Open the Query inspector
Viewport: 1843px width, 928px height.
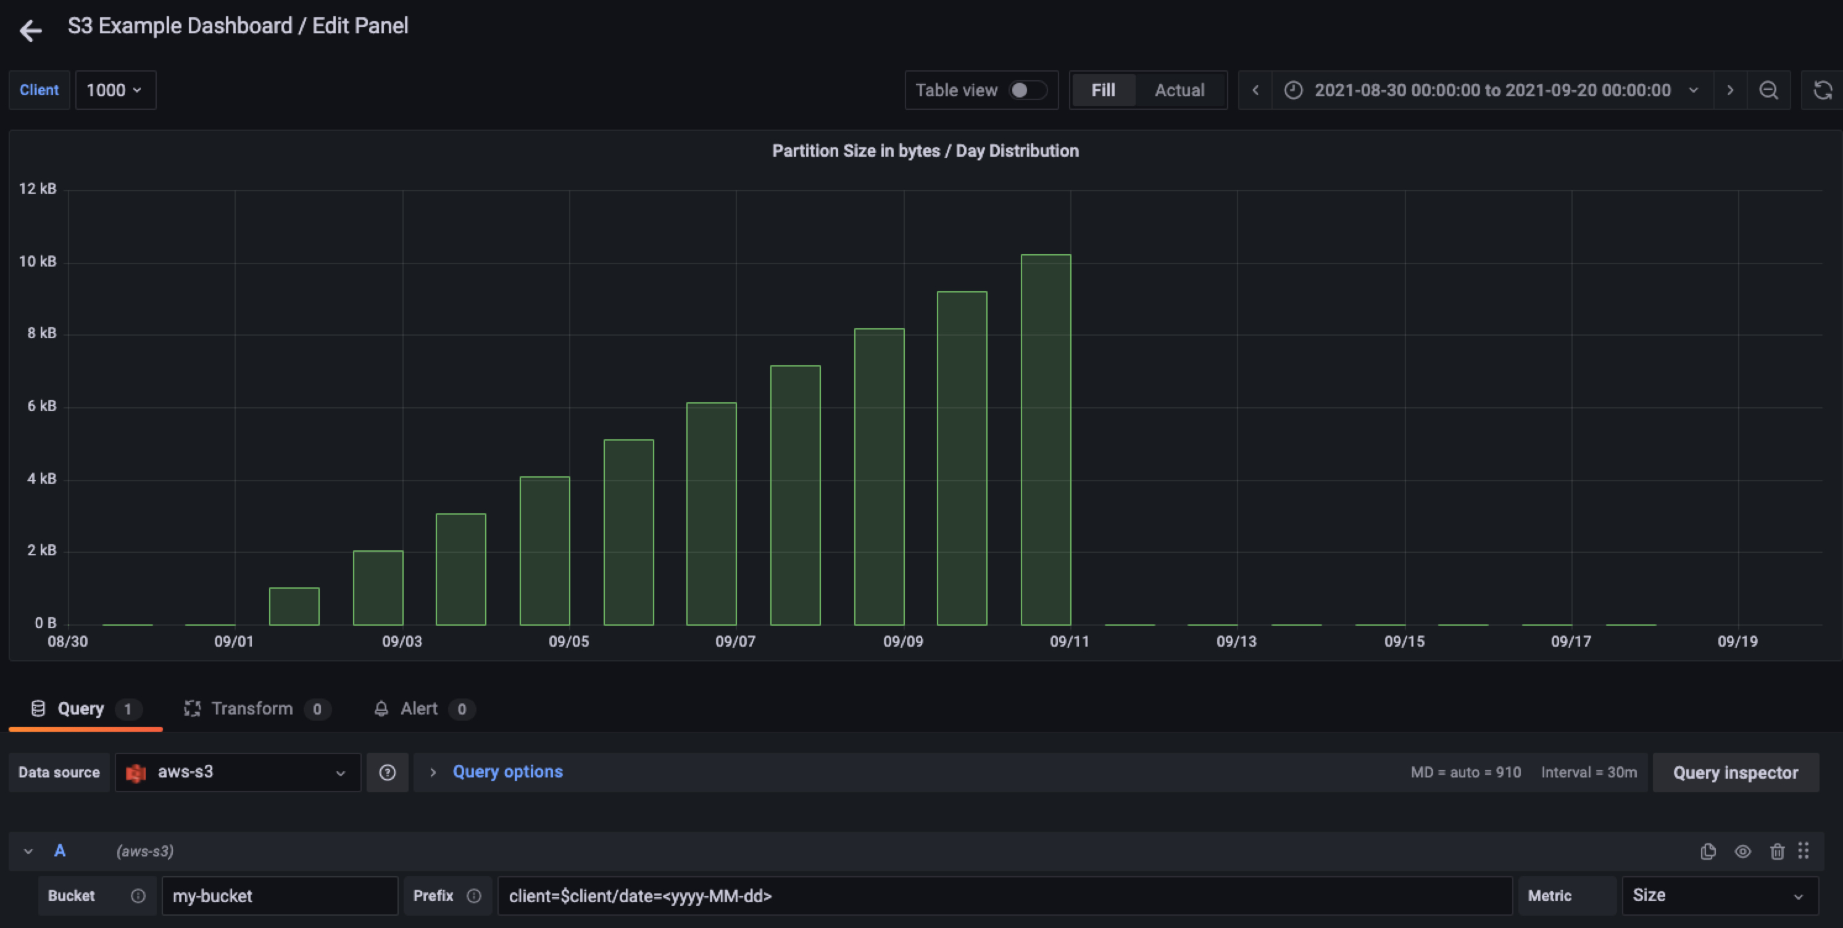click(x=1735, y=772)
